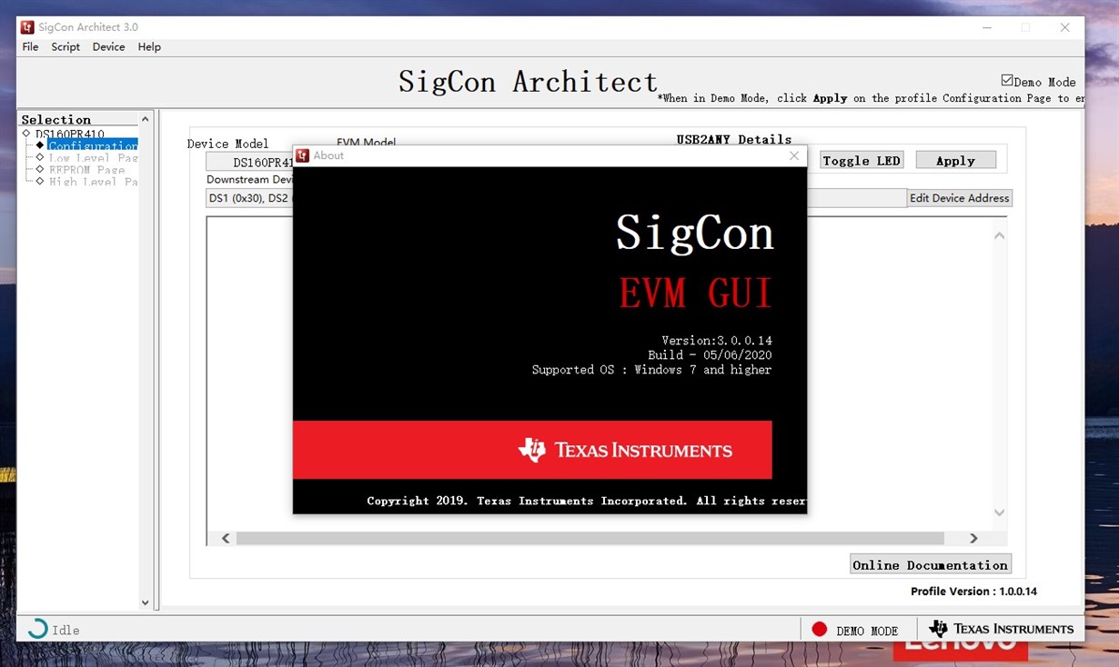This screenshot has height=667, width=1119.
Task: Close the SigCon Architect main window
Action: pos(1064,28)
